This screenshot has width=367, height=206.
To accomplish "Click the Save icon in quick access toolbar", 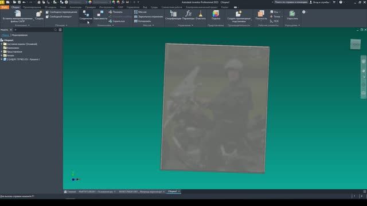I will click(x=19, y=2).
